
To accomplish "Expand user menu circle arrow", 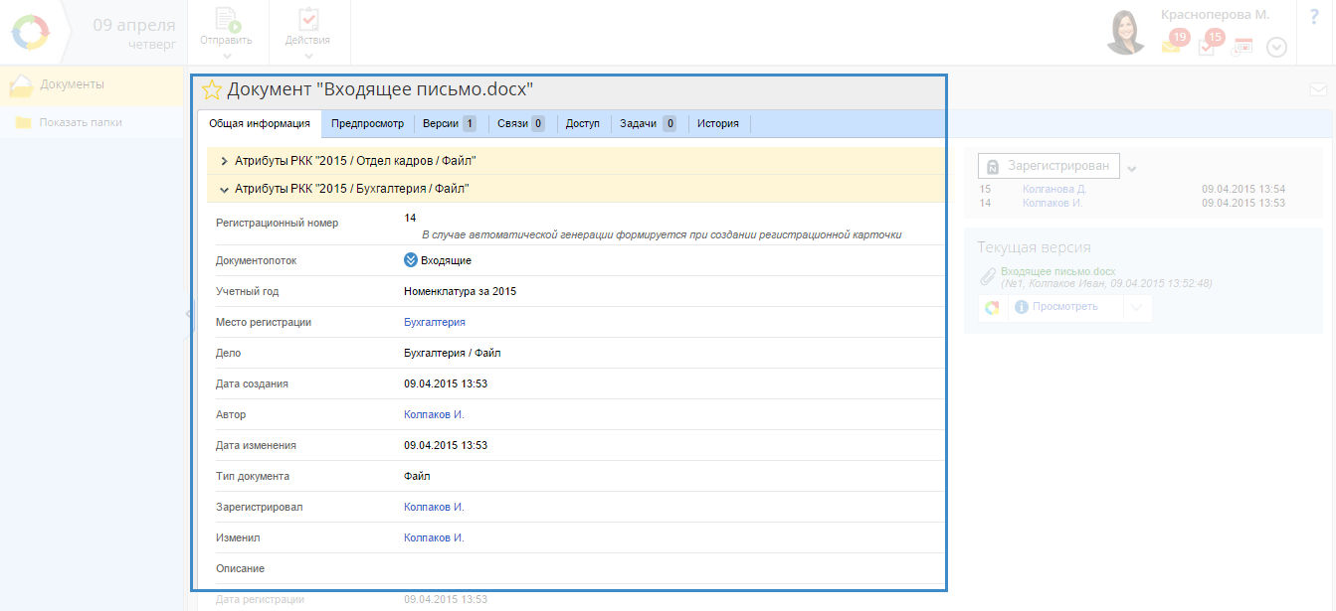I will (1276, 48).
